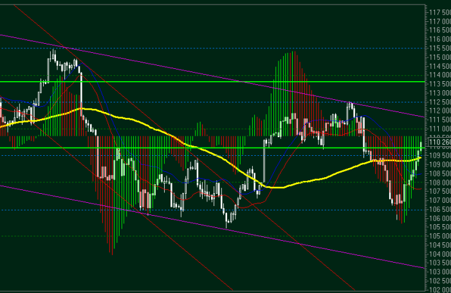Click the 104 500 price axis label
Viewport: 451px width, 293px height.
tap(440, 245)
